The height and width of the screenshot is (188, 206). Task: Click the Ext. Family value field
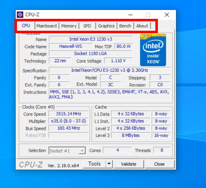coord(59,85)
